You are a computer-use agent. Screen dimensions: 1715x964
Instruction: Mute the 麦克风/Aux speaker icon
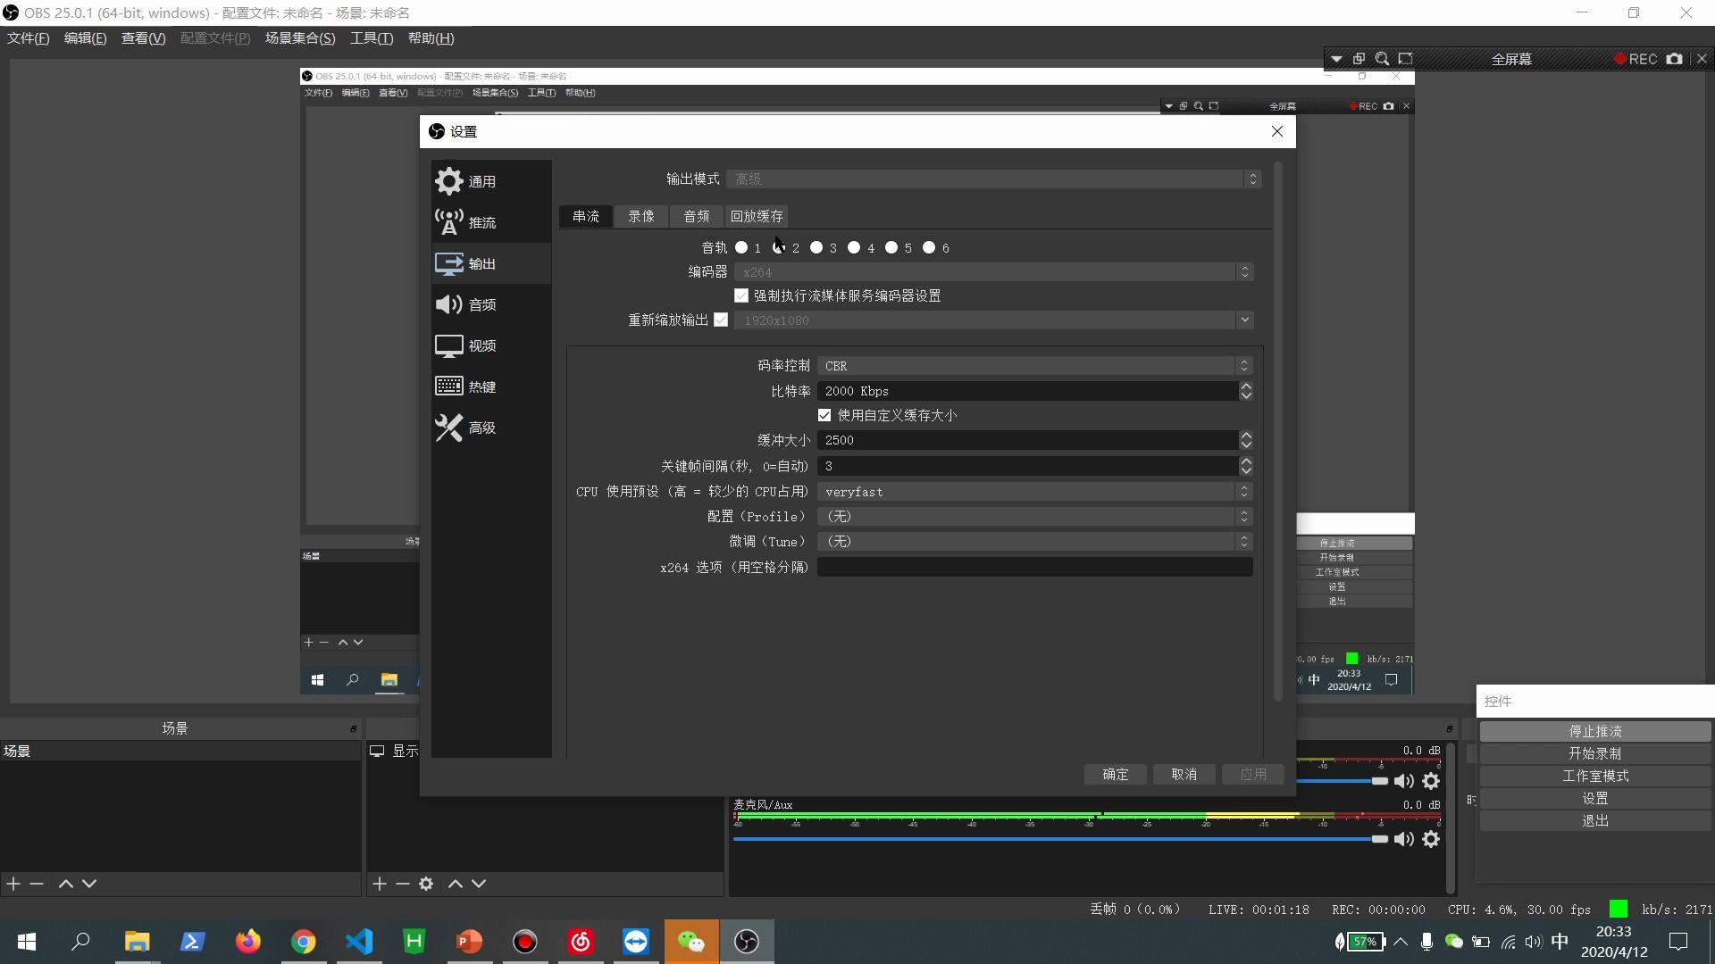pyautogui.click(x=1404, y=839)
